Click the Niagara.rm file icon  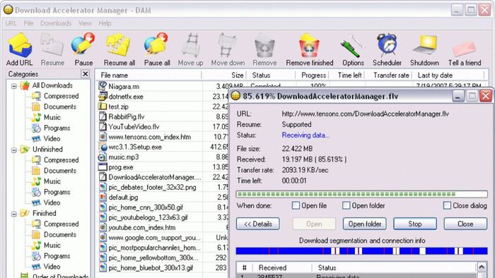click(x=103, y=86)
